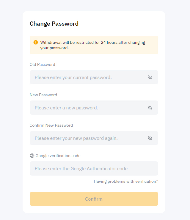Click the New Password field label
The width and height of the screenshot is (190, 220).
point(43,95)
